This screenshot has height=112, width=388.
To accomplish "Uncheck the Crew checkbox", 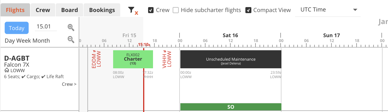I will (x=151, y=10).
